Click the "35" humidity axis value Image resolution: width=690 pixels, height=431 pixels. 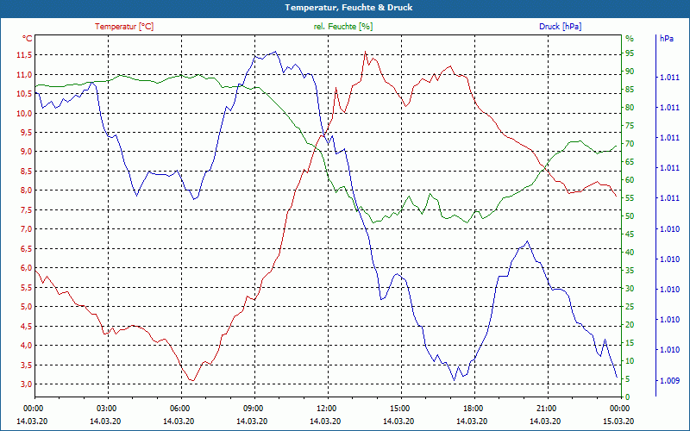pyautogui.click(x=630, y=271)
